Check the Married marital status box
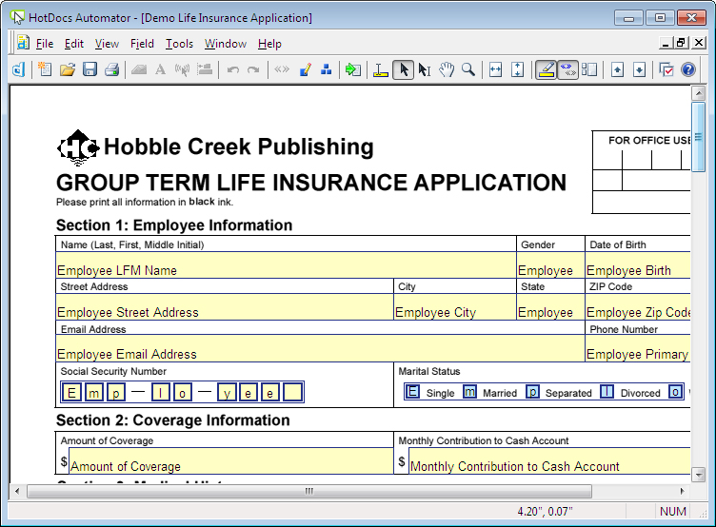The height and width of the screenshot is (527, 716). tap(469, 392)
